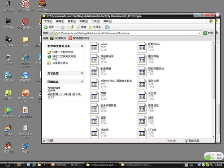Collapse the Details section
Image resolution: width=224 pixels, height=168 pixels.
pyautogui.click(x=82, y=82)
